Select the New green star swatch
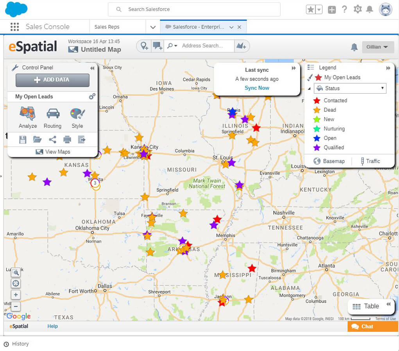The width and height of the screenshot is (399, 351). 317,119
